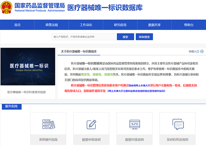The image size is (206, 147).
Task: Click the 国家药品监督管理局 title text
Action: pos(40,5)
